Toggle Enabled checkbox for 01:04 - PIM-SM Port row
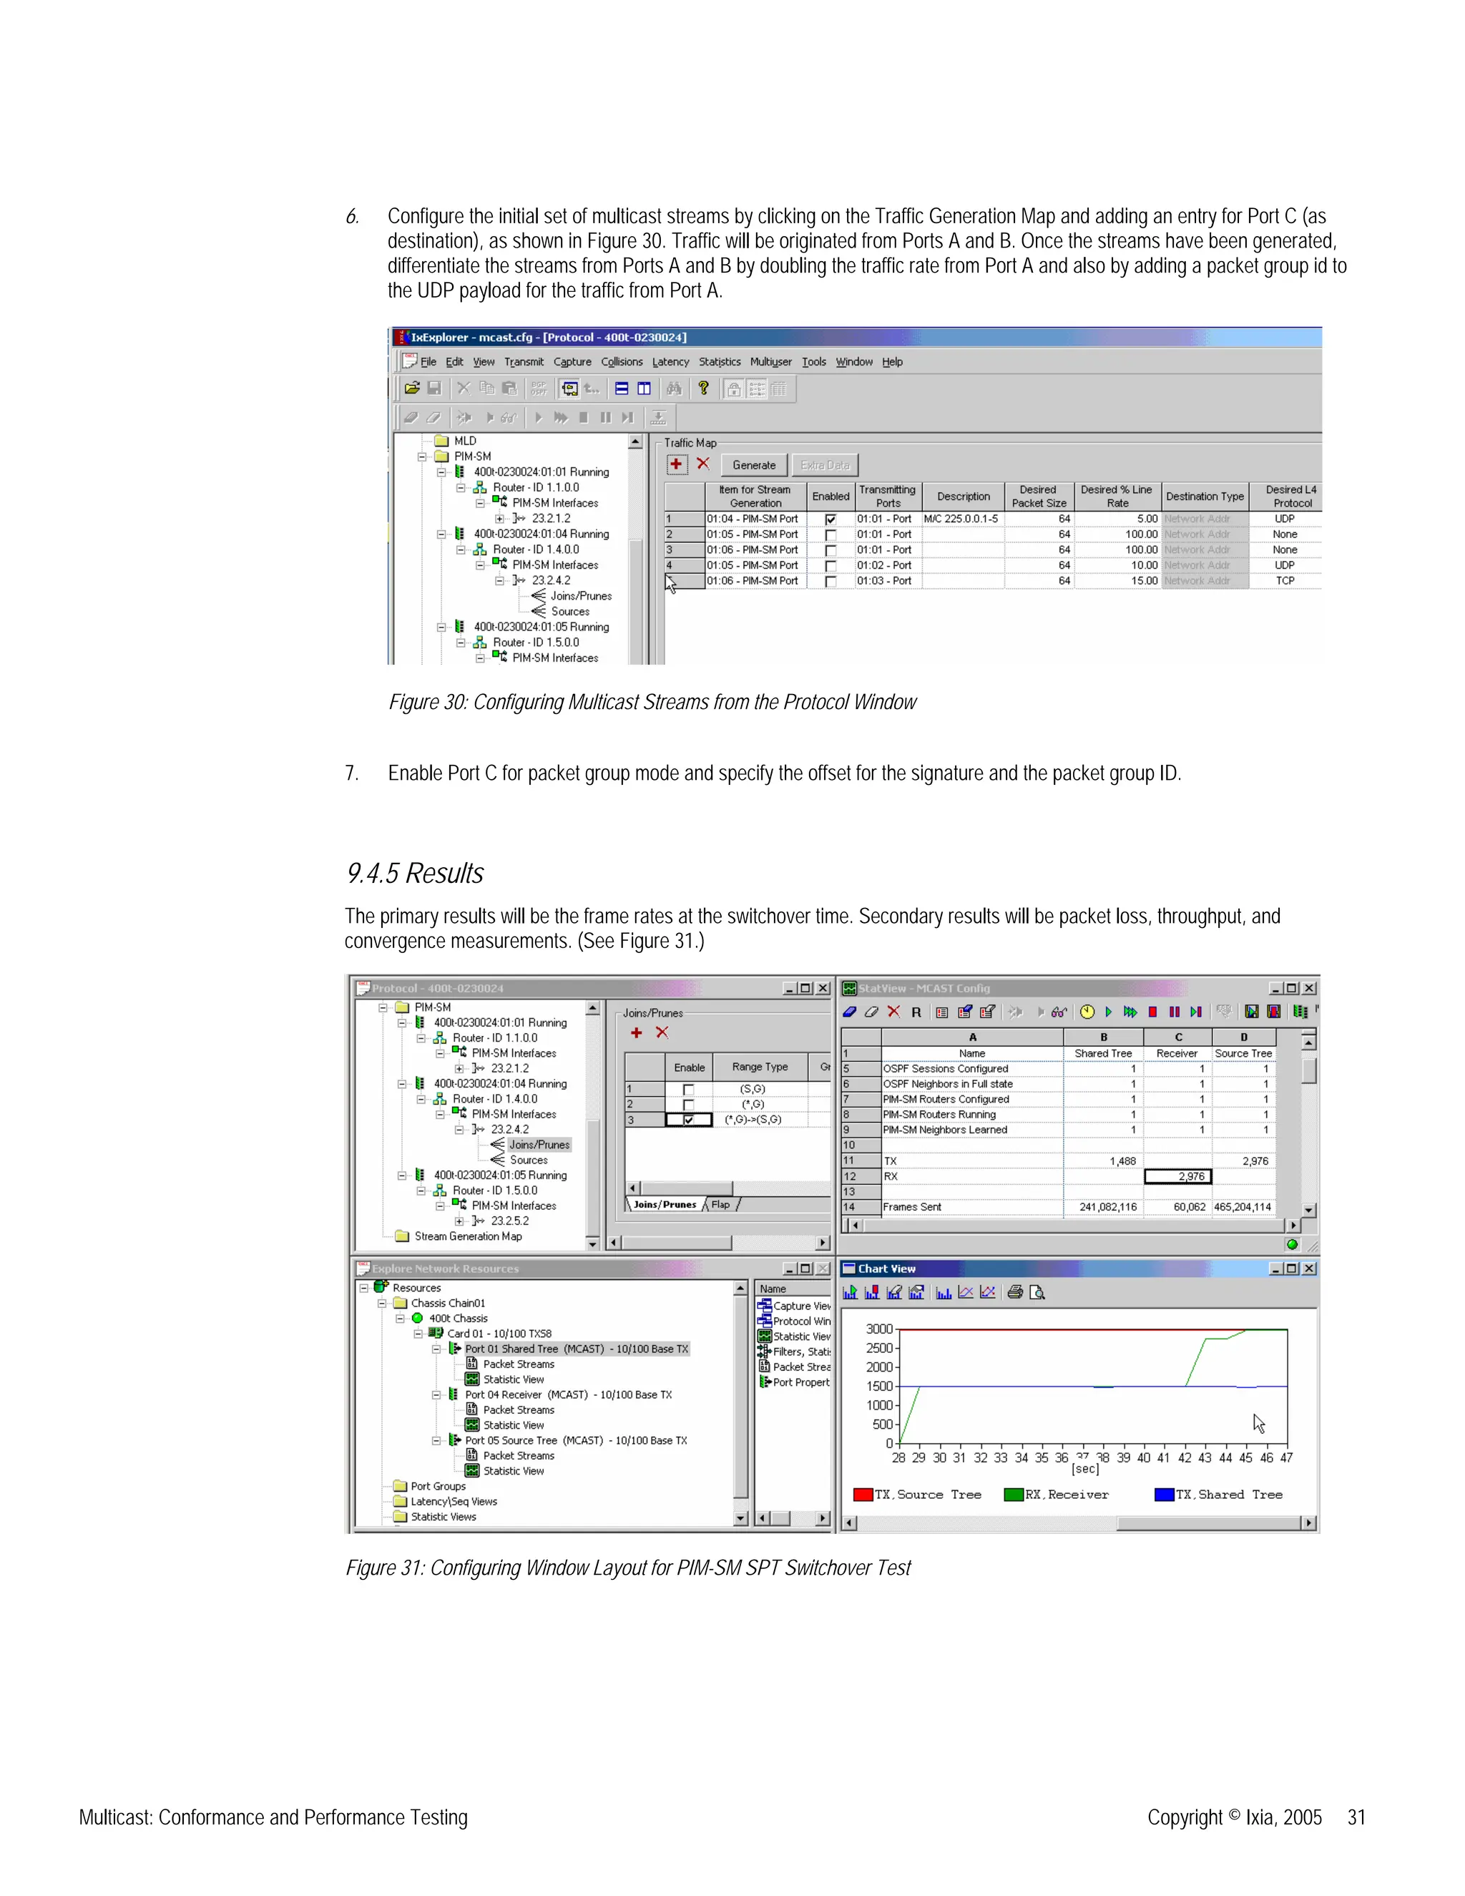The width and height of the screenshot is (1465, 1896). (831, 519)
